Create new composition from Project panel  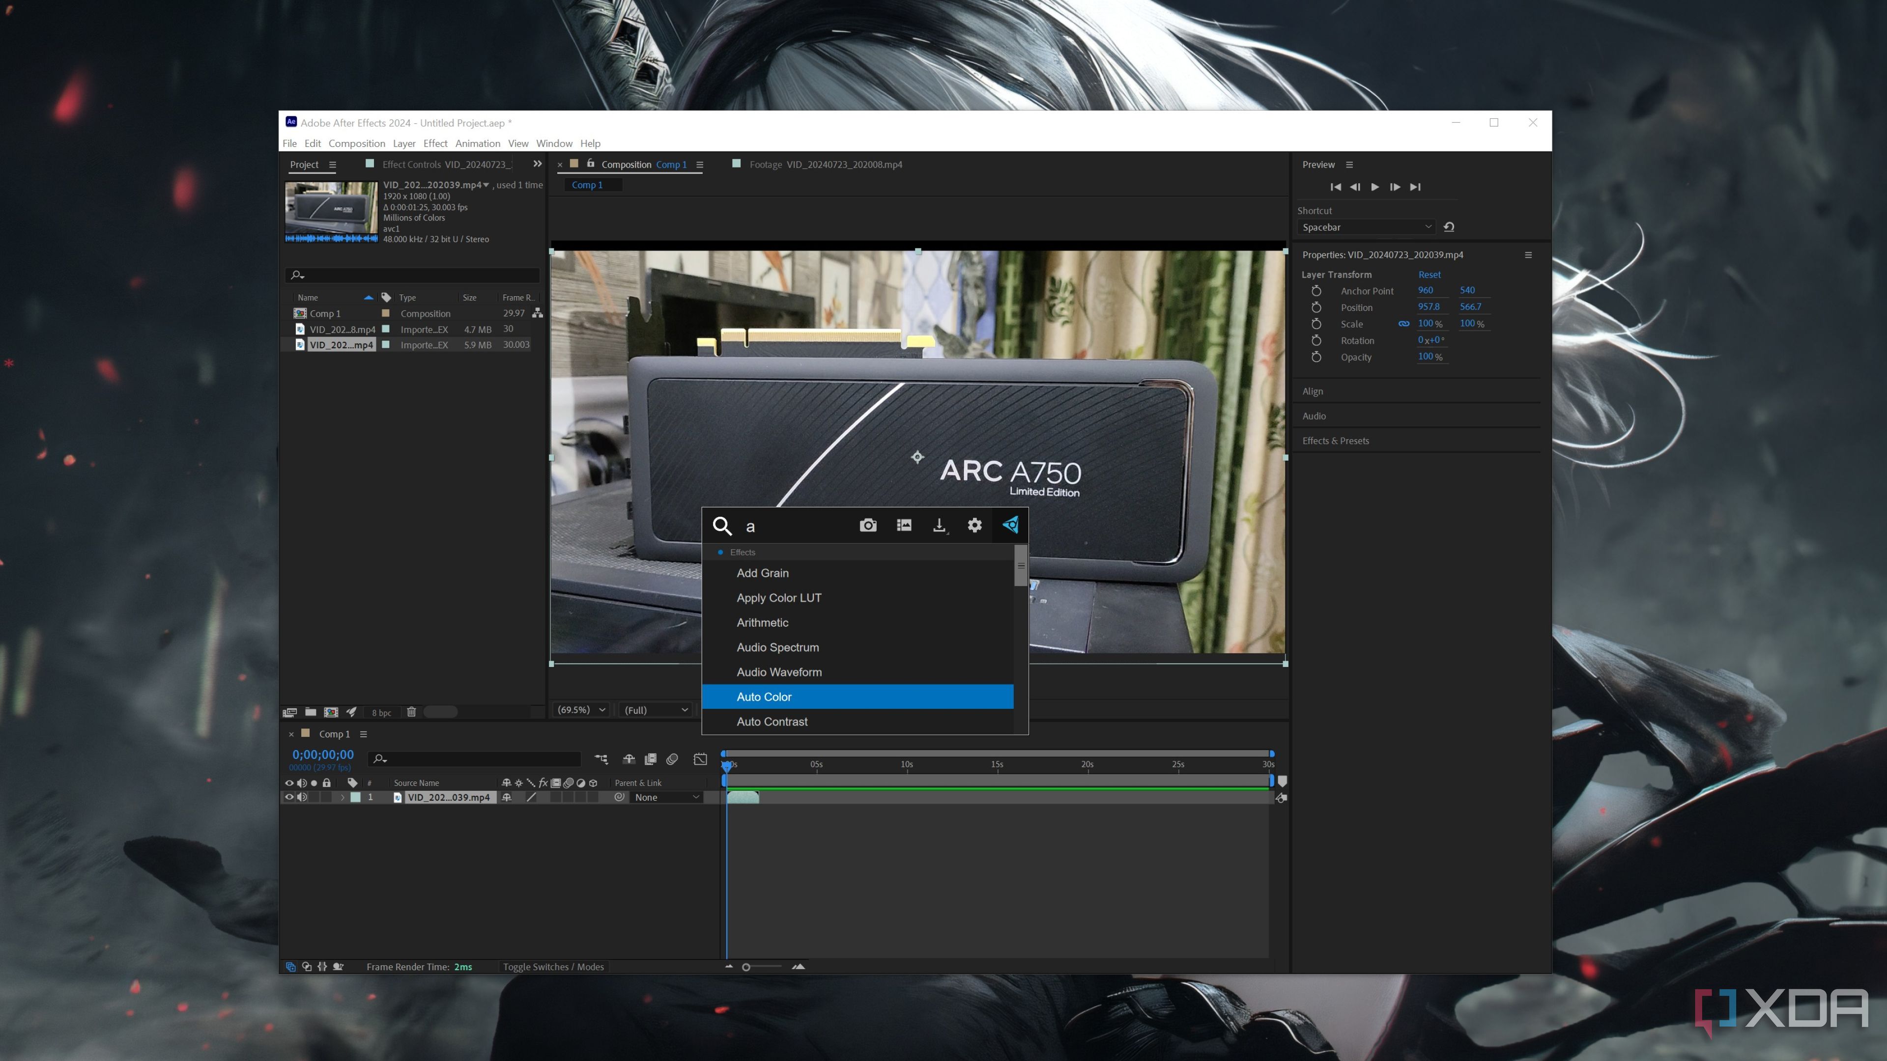point(331,712)
